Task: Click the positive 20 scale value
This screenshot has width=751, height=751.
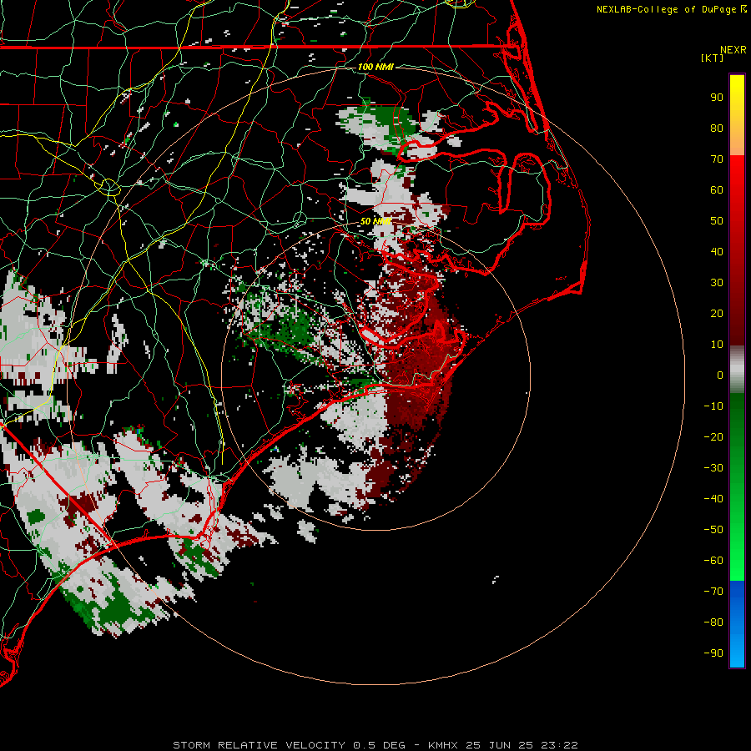Action: click(x=717, y=313)
